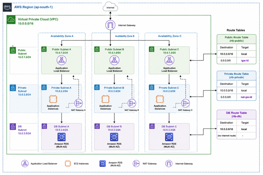Image resolution: width=263 pixels, height=175 pixels.
Task: Click the green lock icon on Public Subnet A
Action: [x=44, y=49]
